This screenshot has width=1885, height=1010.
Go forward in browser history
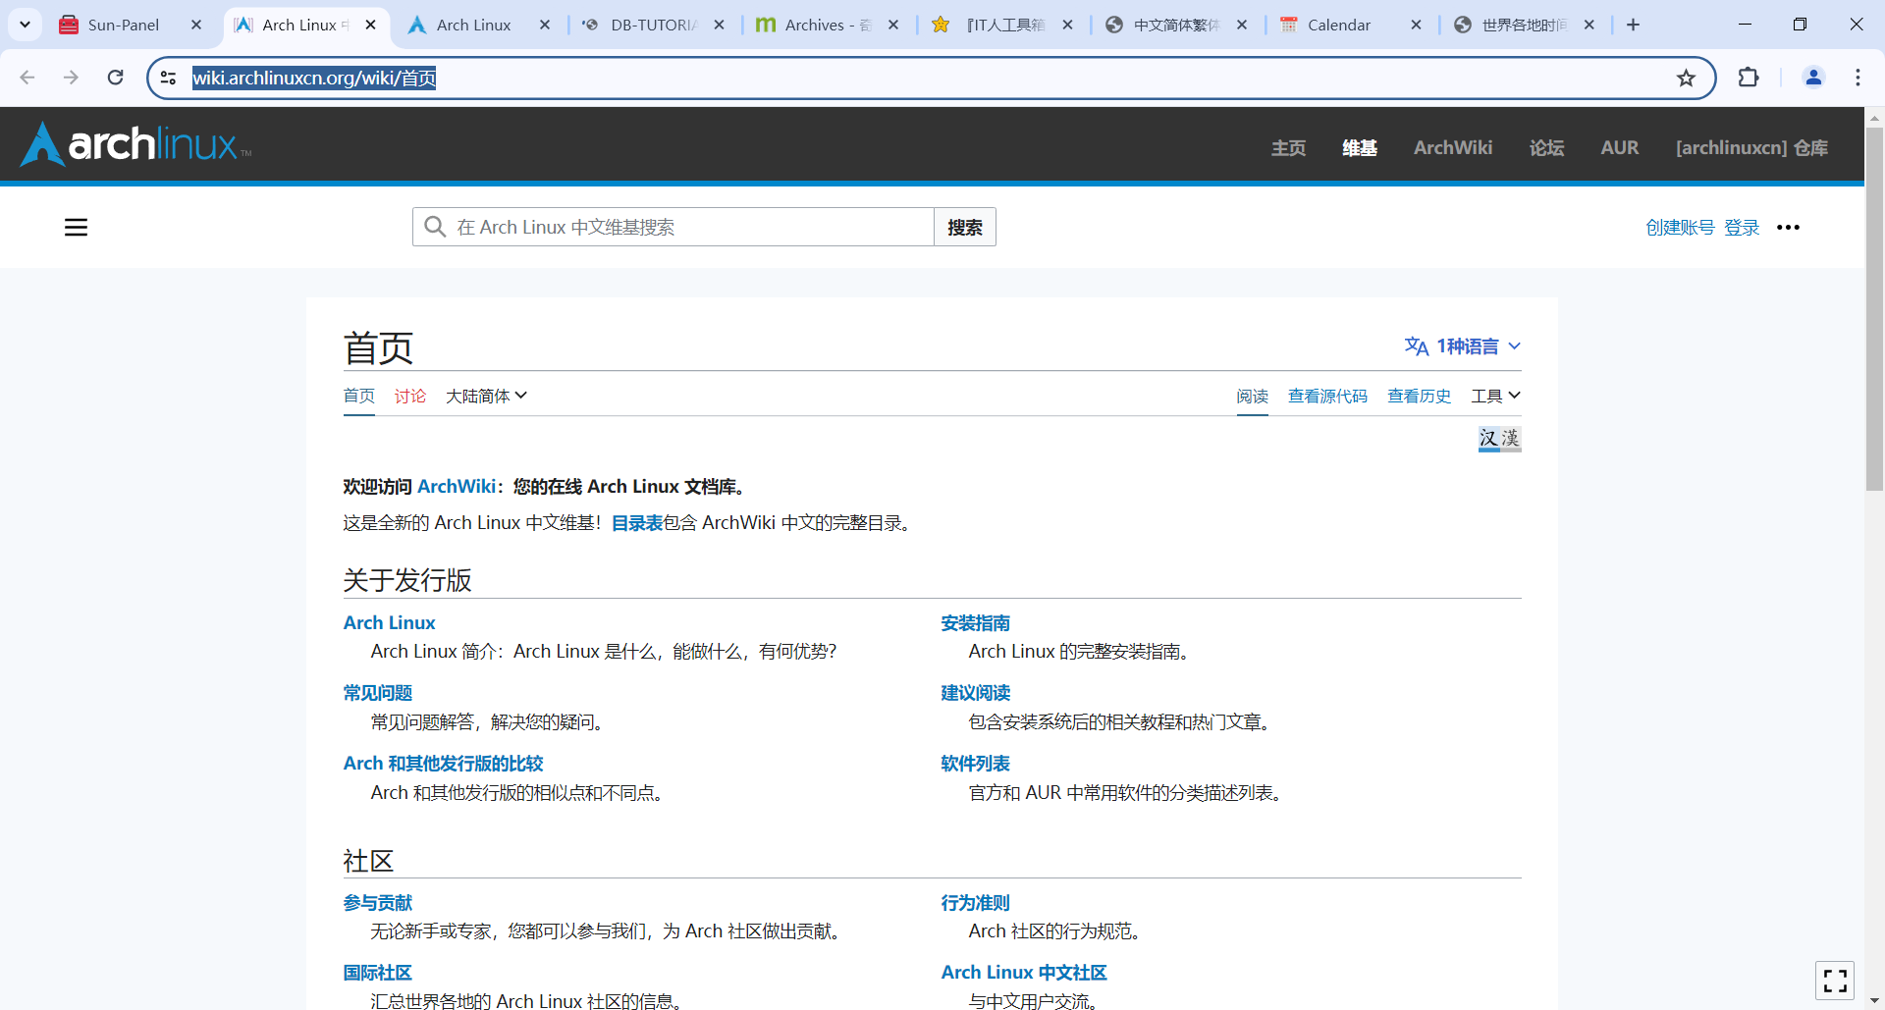pyautogui.click(x=71, y=78)
